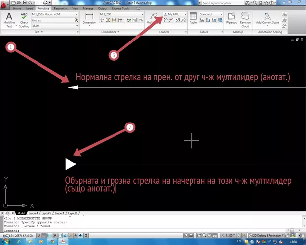The height and width of the screenshot is (245, 306).
Task: Start the Revision Cloud tool
Action: (245, 20)
